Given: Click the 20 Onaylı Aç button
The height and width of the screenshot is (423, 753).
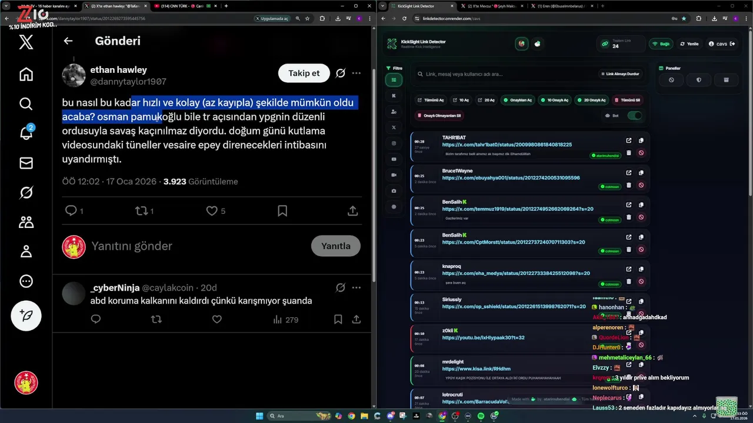Looking at the screenshot, I should (x=591, y=100).
